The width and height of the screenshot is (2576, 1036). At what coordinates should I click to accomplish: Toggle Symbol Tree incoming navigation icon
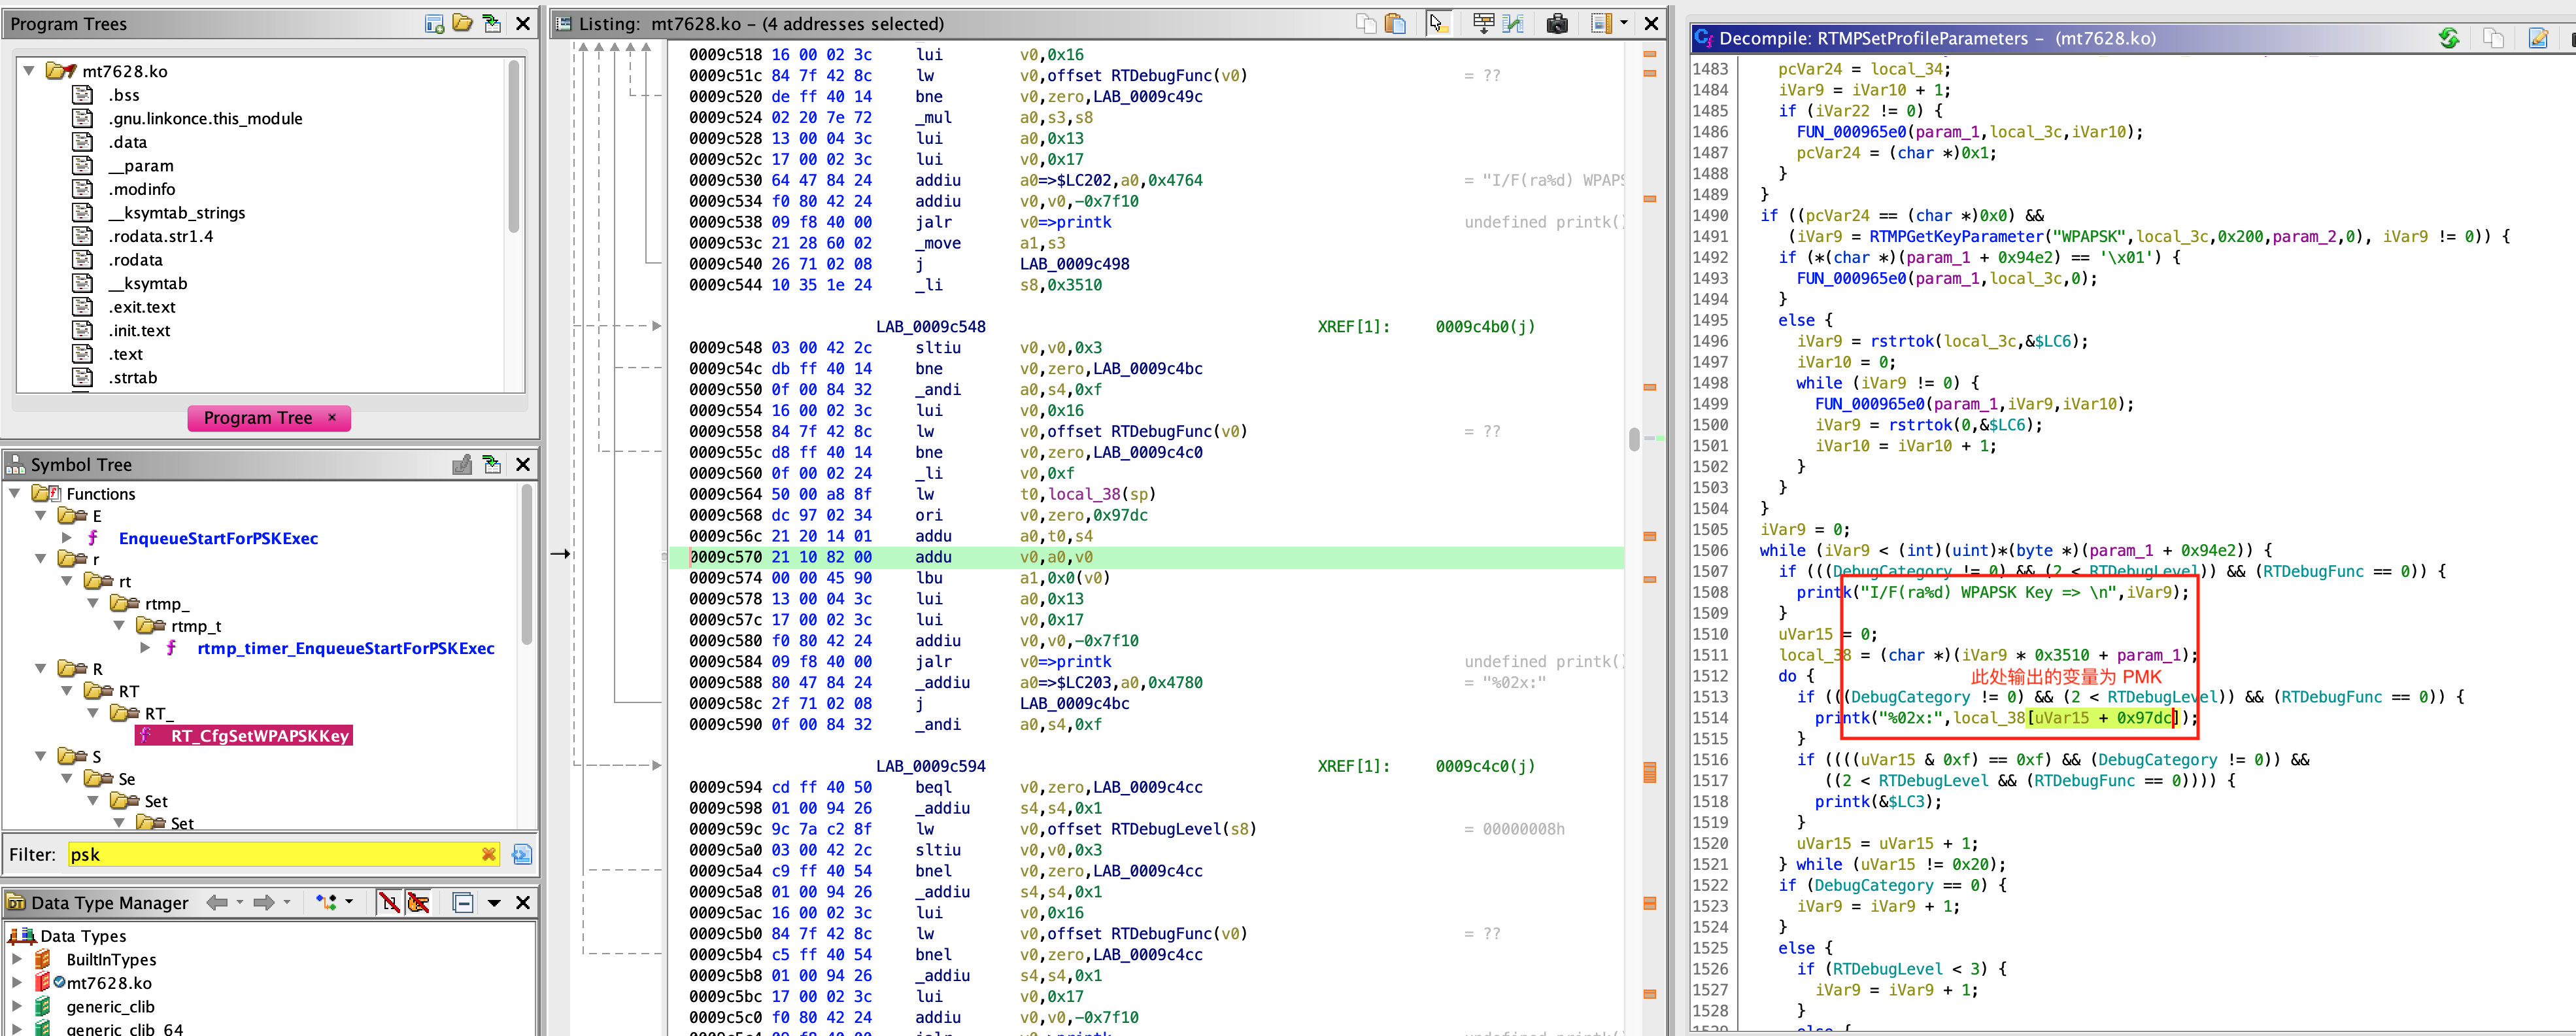[491, 464]
